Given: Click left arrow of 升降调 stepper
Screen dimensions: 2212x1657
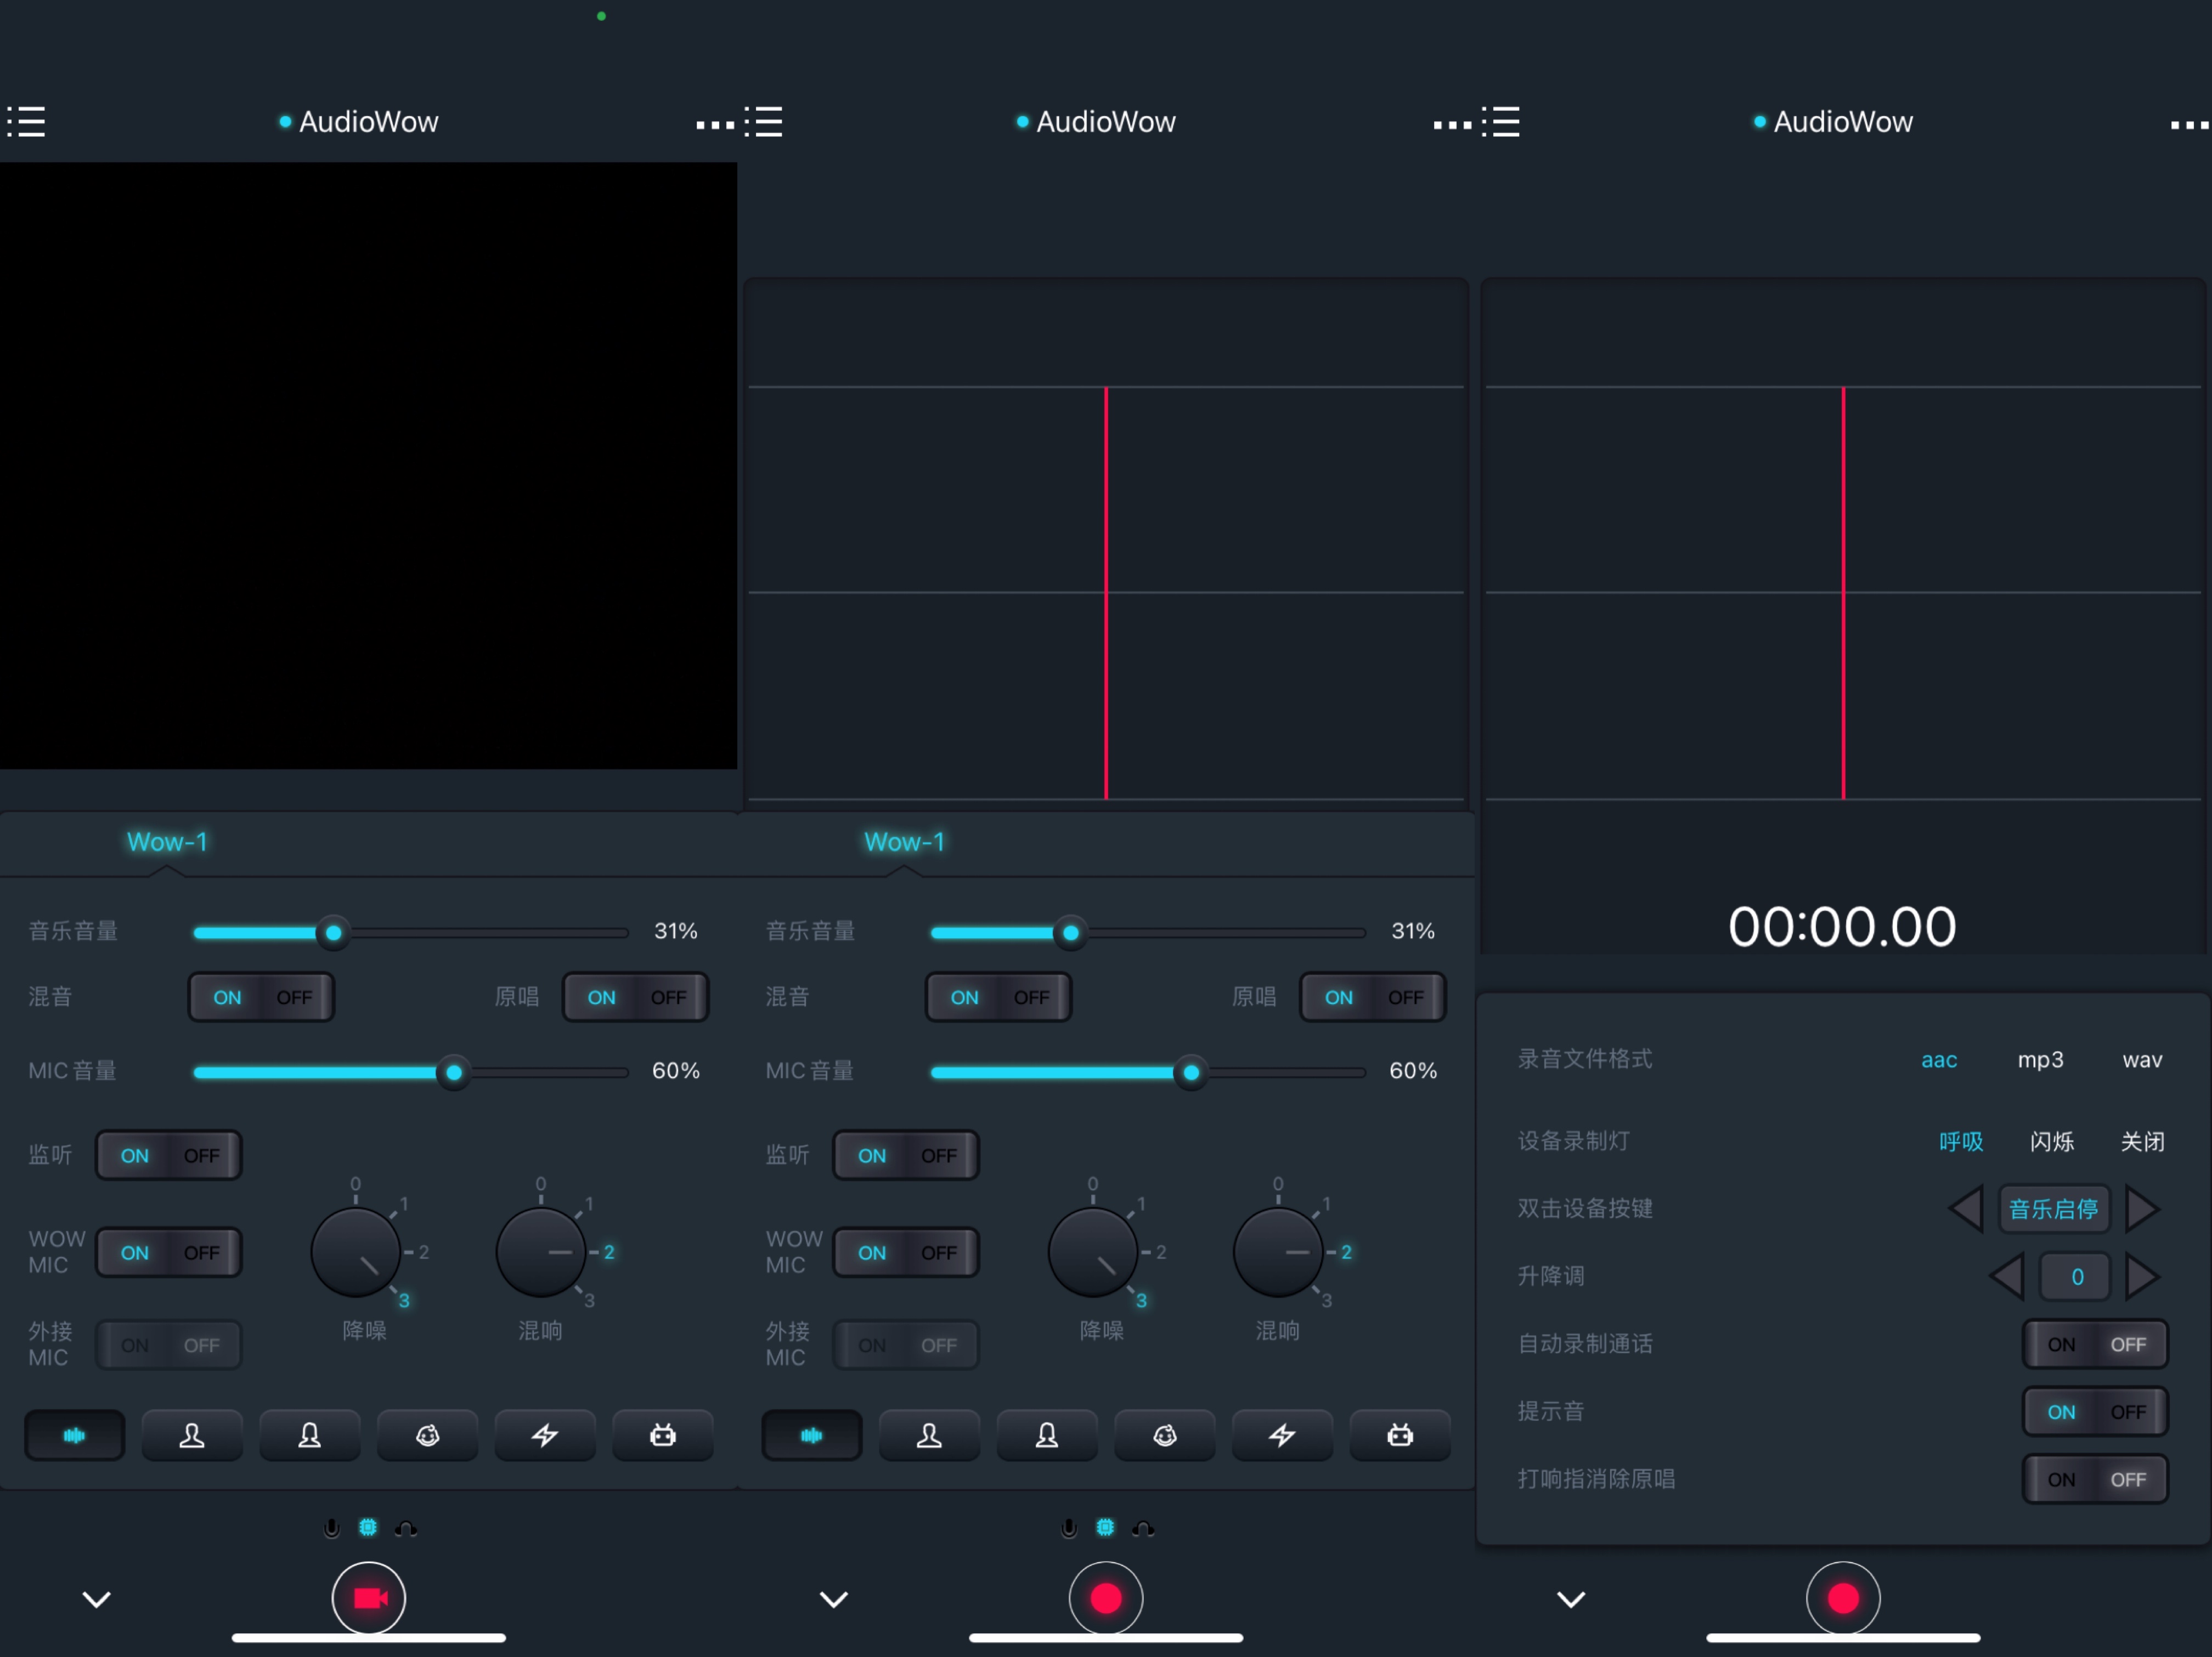Looking at the screenshot, I should tap(2006, 1276).
